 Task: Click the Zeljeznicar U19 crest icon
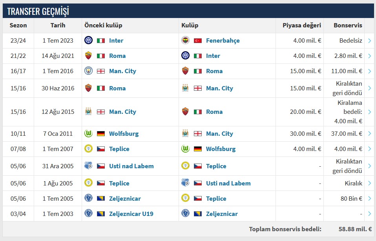[88, 214]
